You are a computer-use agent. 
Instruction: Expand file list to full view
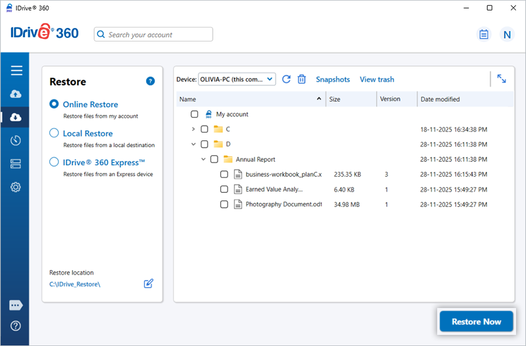tap(501, 79)
